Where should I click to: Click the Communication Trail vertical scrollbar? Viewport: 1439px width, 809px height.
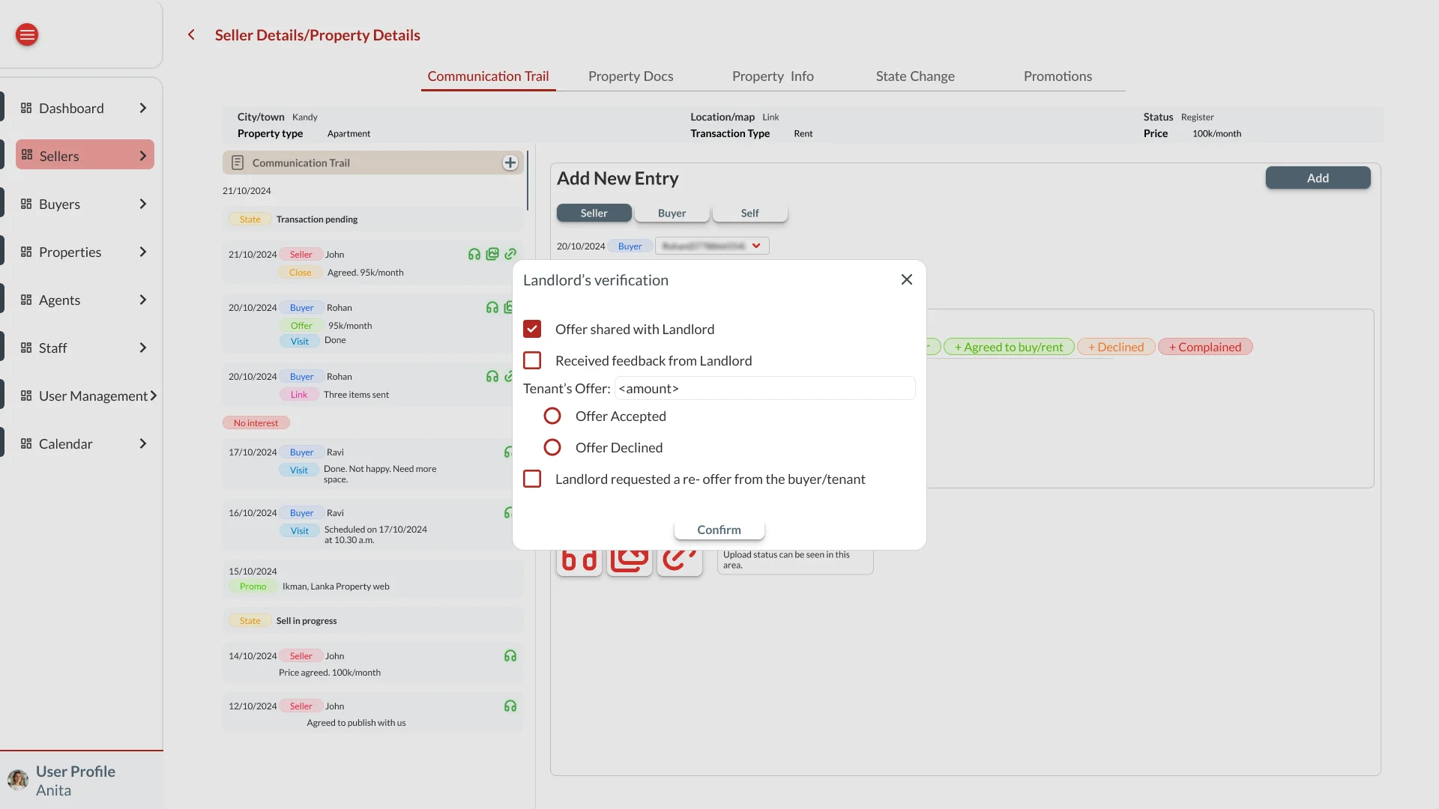[528, 181]
